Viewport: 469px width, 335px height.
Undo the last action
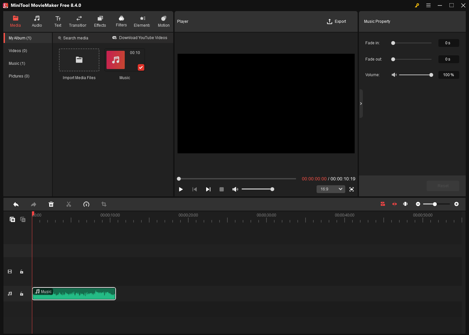[x=16, y=204]
